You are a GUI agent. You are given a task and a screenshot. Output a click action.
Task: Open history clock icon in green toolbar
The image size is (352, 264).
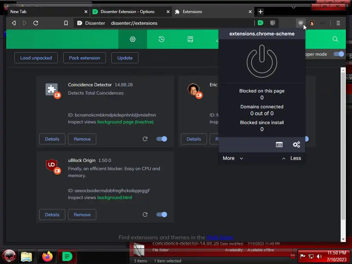(x=162, y=39)
